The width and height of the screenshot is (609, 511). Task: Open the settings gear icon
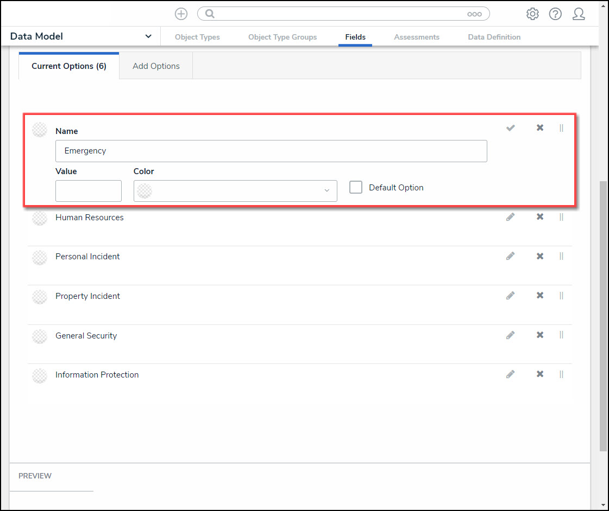coord(532,14)
